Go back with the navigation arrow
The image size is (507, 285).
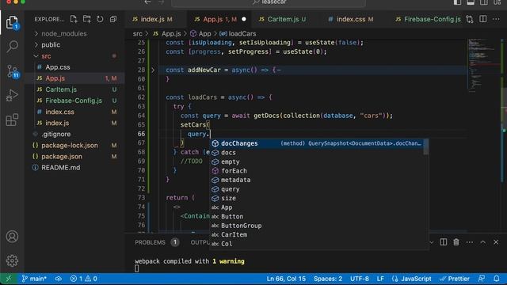[x=148, y=2]
